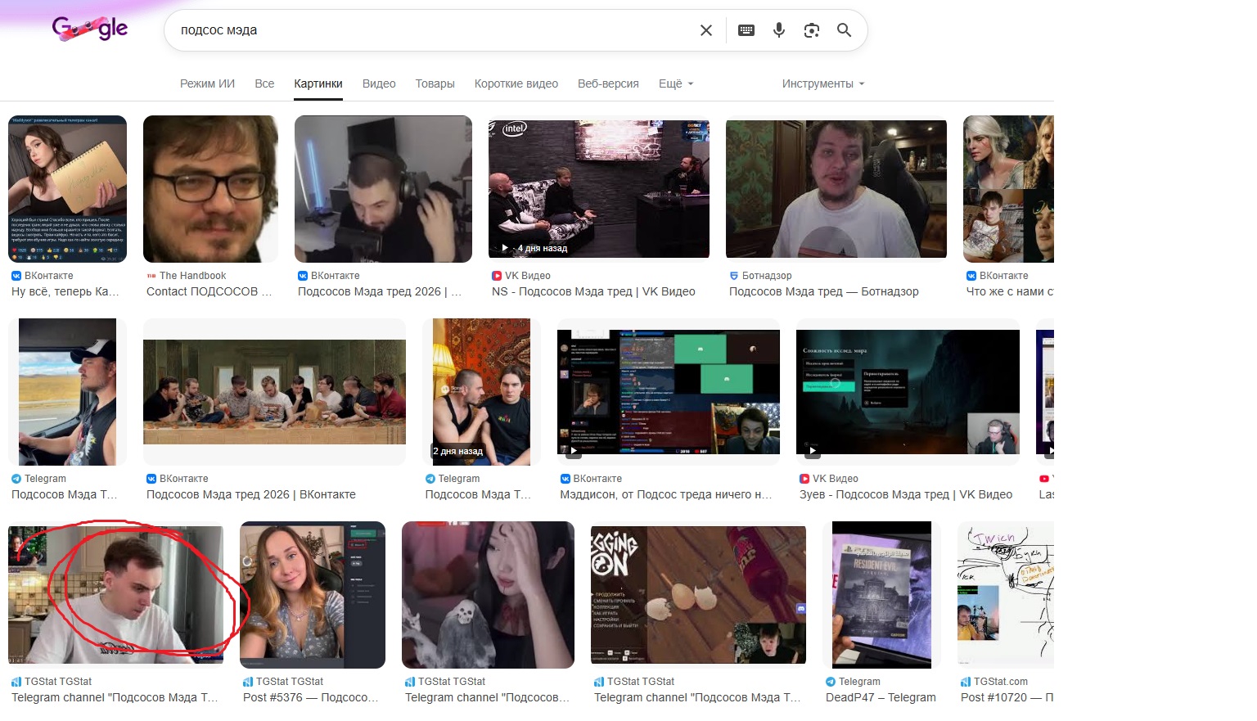Open The Handbook image of man in glasses
The height and width of the screenshot is (721, 1257).
(x=210, y=189)
